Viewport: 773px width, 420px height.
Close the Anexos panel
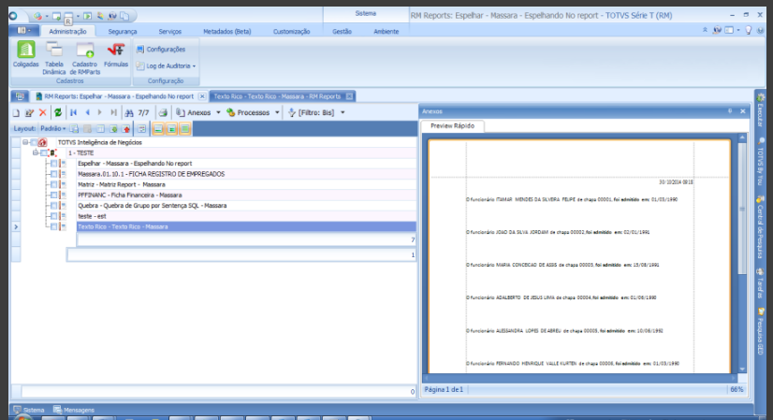coord(743,111)
